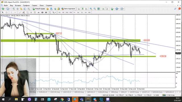The image size is (182, 102).
Task: Zoom out on the chart
Action: [95, 9]
